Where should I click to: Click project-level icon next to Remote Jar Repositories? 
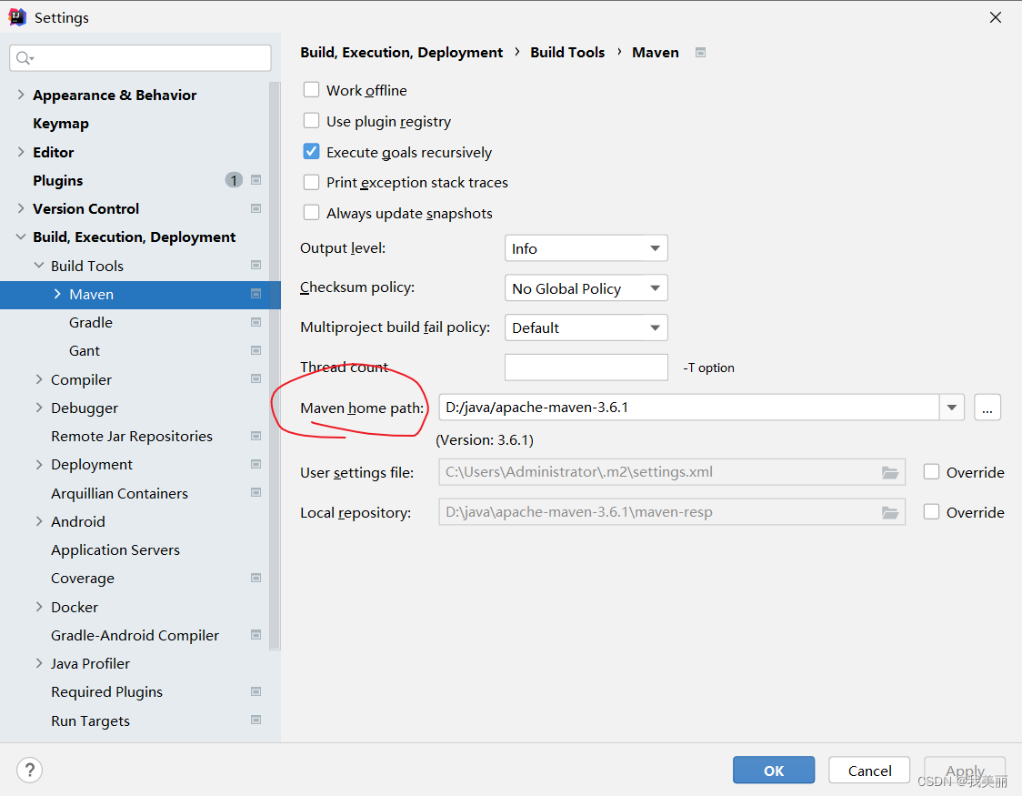pos(256,436)
